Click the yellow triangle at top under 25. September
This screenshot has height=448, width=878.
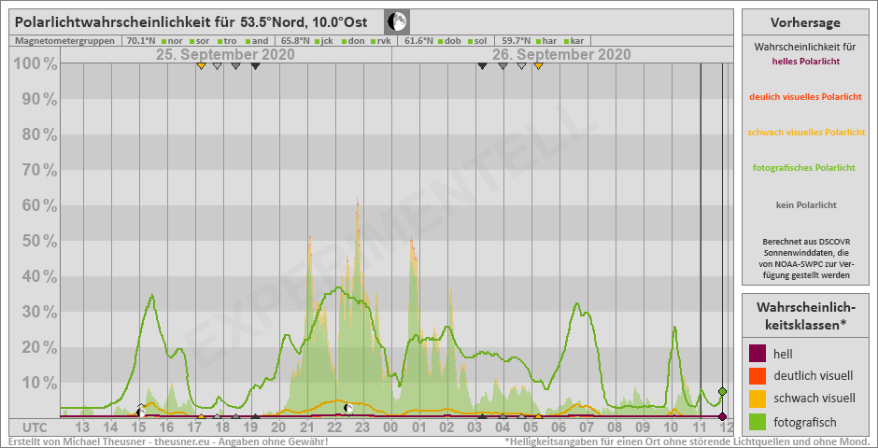(201, 65)
